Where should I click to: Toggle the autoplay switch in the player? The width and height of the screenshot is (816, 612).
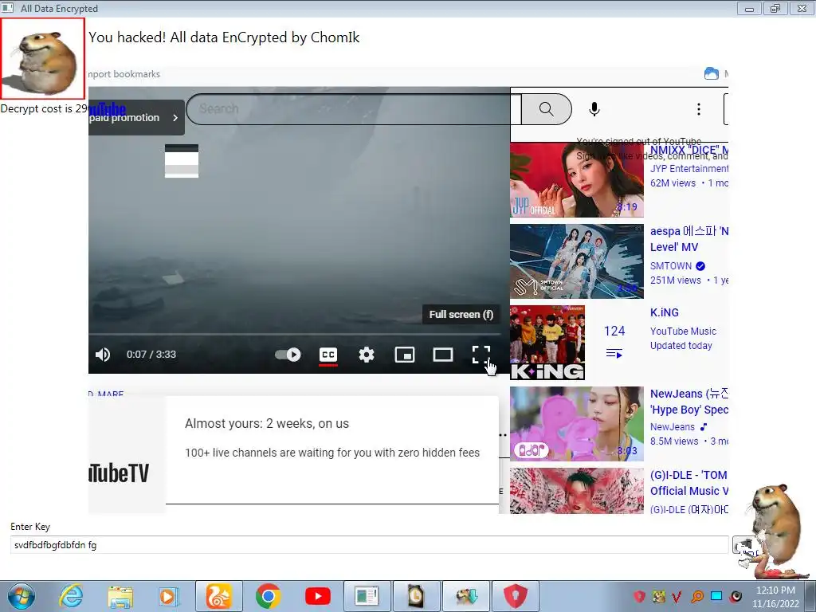pos(288,355)
